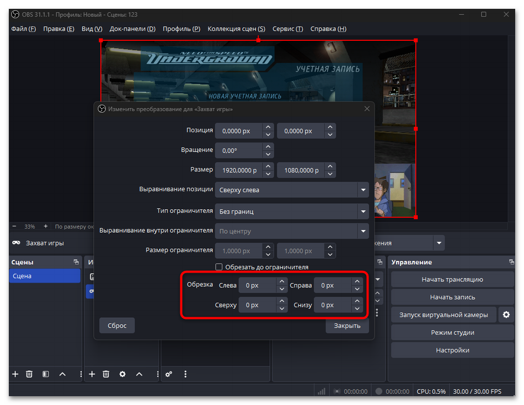Open three-dot menu in scene transitions panel

pos(377,313)
